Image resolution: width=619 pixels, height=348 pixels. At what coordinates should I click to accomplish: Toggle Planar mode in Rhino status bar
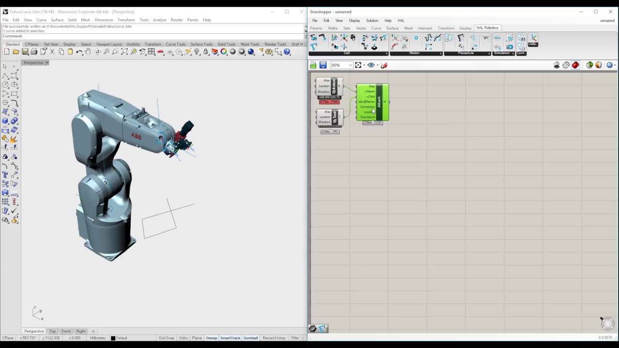point(197,338)
